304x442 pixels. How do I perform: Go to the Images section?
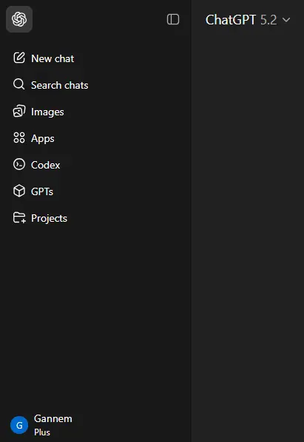pyautogui.click(x=47, y=112)
